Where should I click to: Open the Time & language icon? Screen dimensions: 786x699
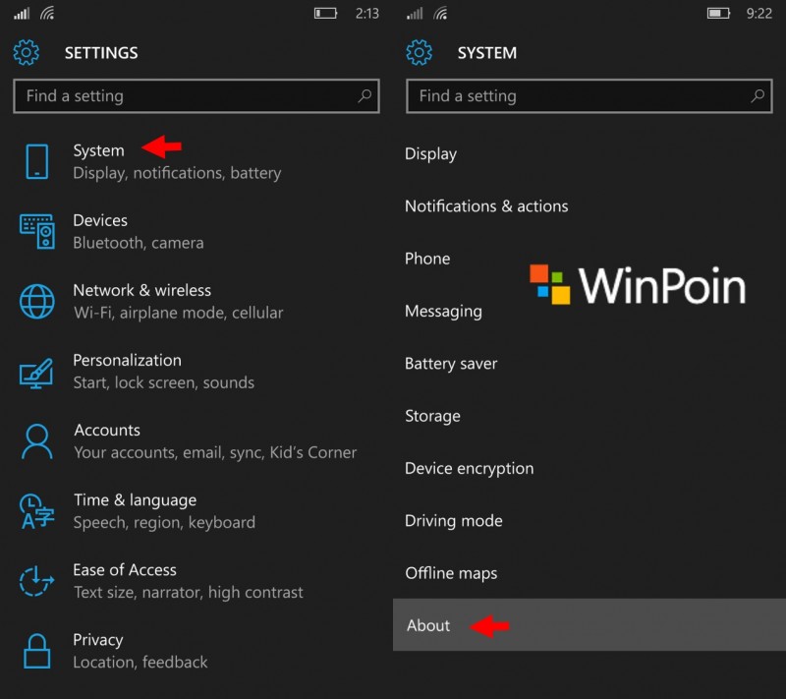(36, 511)
